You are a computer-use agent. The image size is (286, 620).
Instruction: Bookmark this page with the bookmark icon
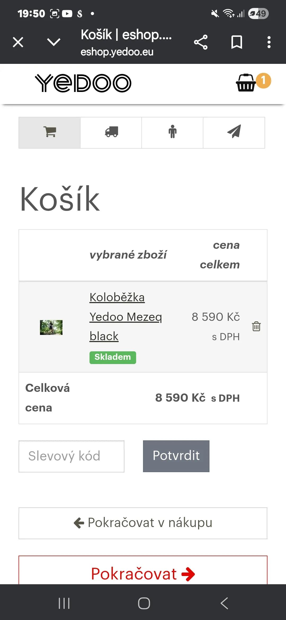(236, 42)
